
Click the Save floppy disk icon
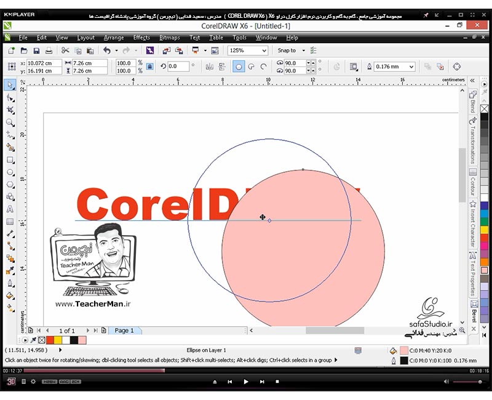(x=36, y=50)
